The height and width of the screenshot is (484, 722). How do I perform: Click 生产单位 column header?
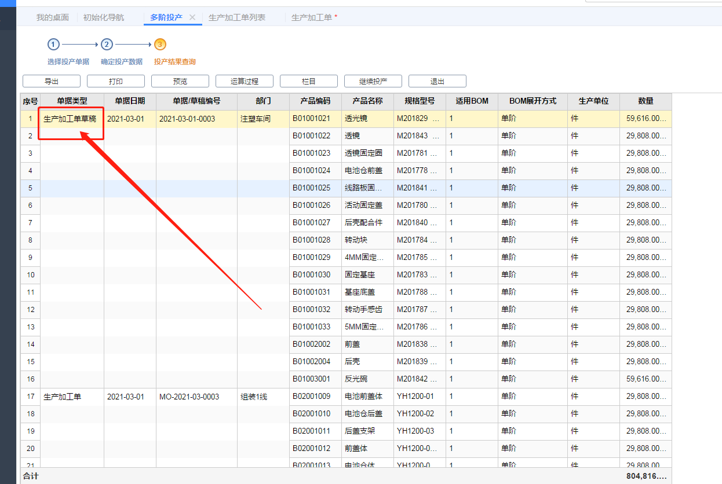594,101
